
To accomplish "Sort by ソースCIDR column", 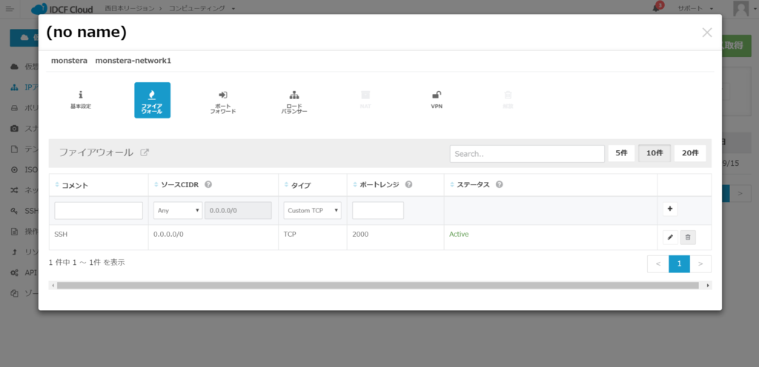I will pos(177,184).
